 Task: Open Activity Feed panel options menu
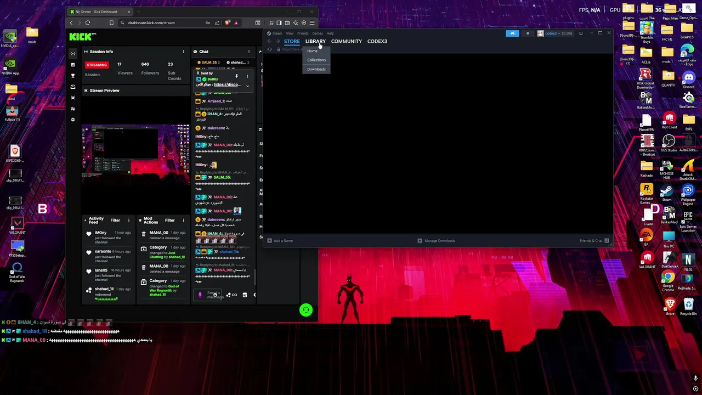pos(129,221)
